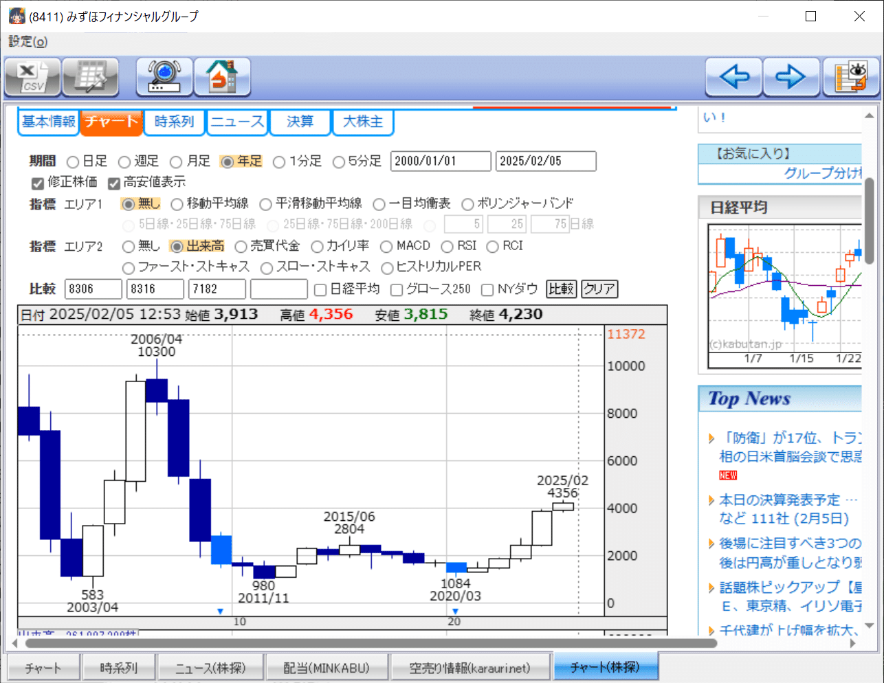Screen dimensions: 884x683
Task: Select 出来高 in area 2
Action: click(x=177, y=246)
